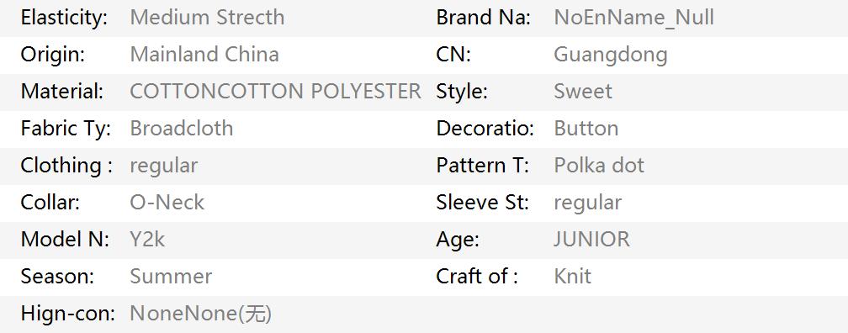Select the 'Mainland China' origin value
Image resolution: width=848 pixels, height=333 pixels.
tap(204, 55)
